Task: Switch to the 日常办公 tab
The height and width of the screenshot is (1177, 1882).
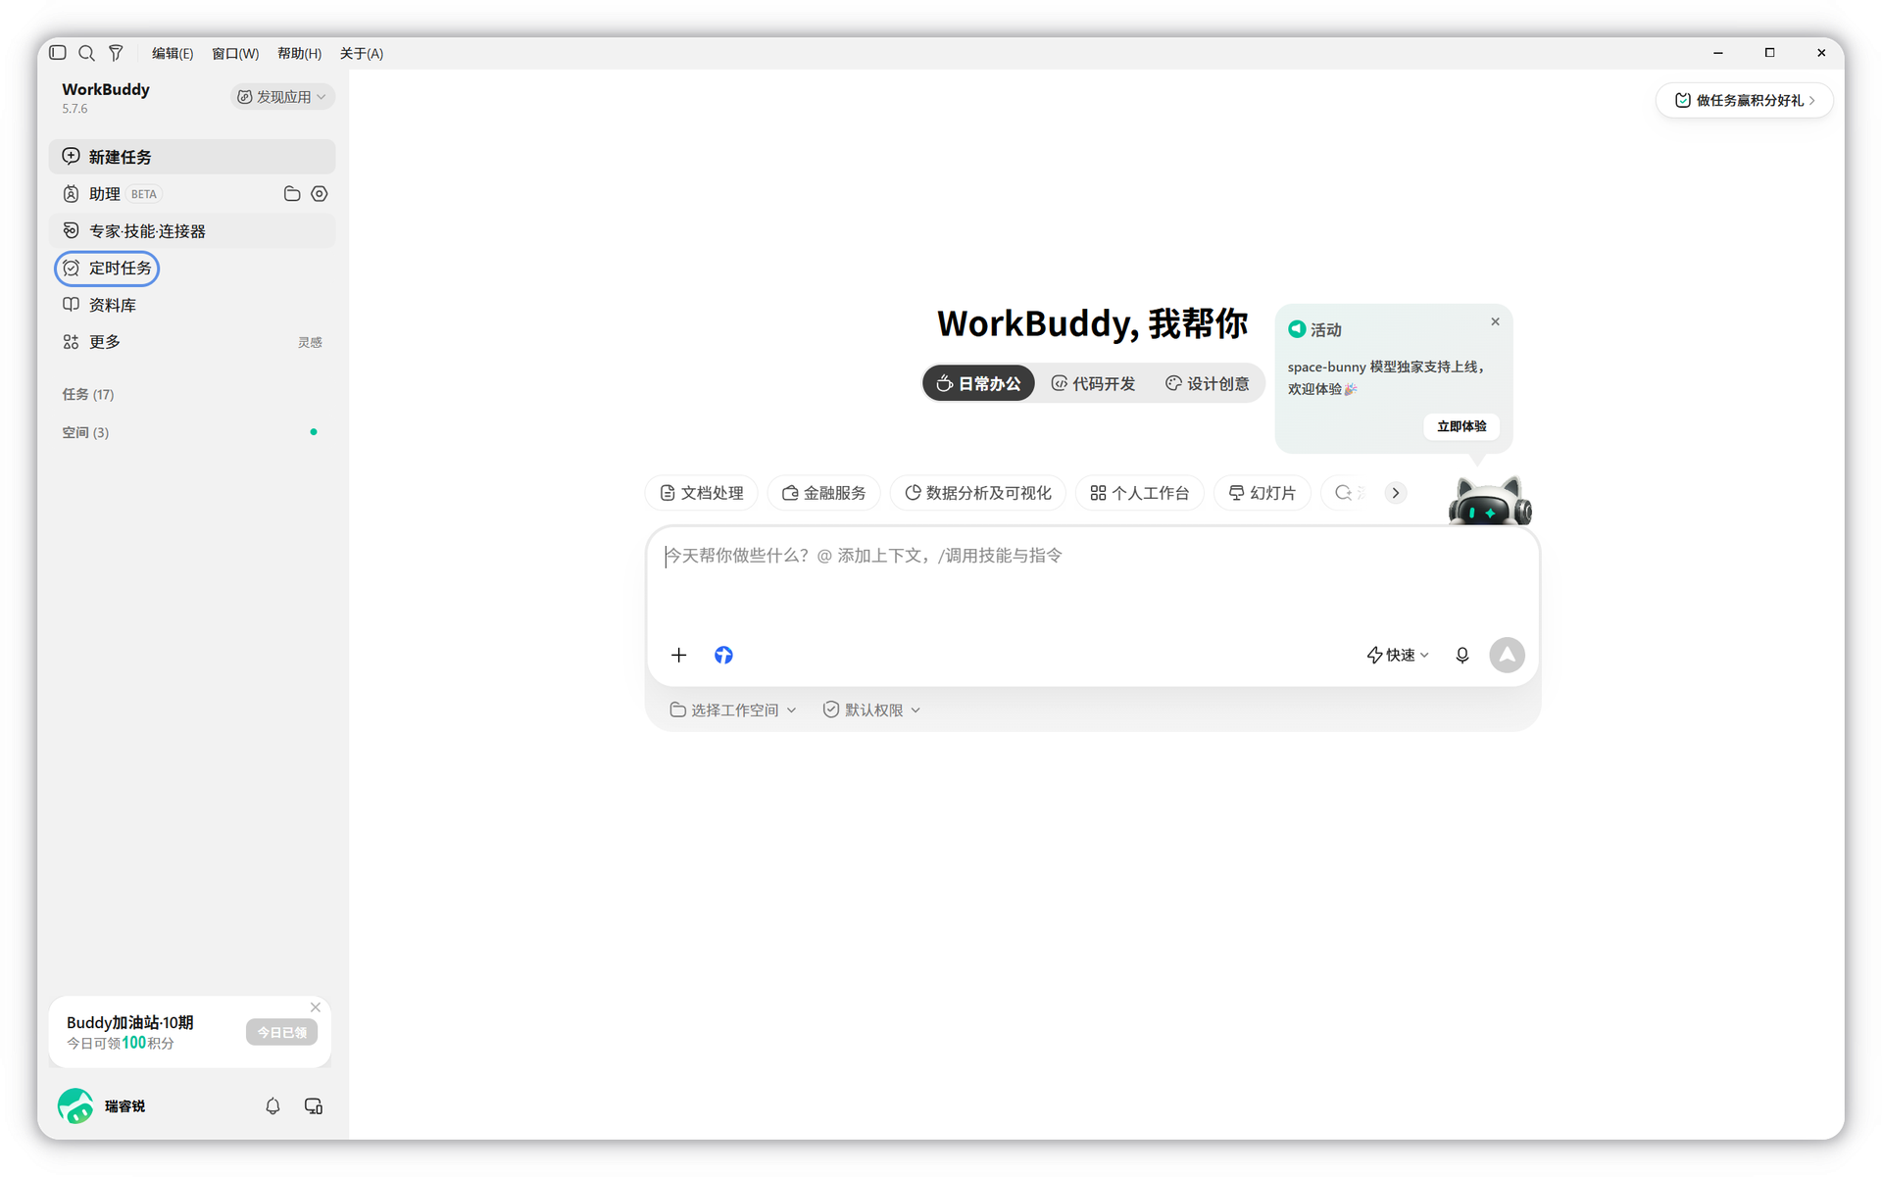Action: click(x=978, y=383)
